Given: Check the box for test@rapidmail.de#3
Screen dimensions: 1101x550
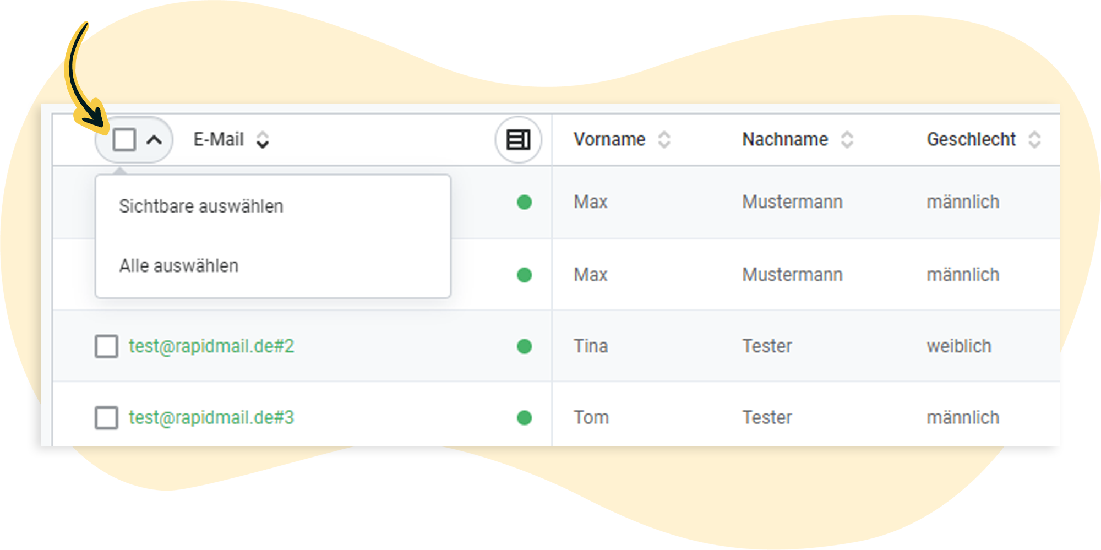Looking at the screenshot, I should tap(106, 418).
